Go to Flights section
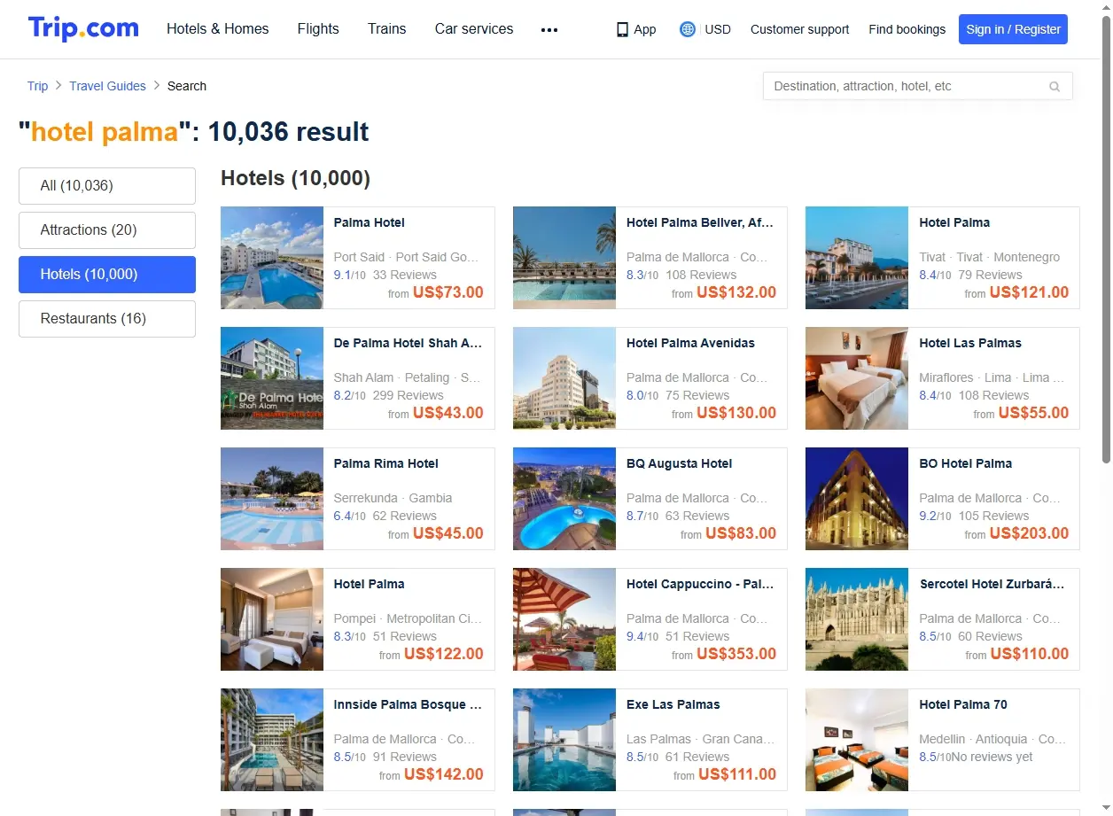This screenshot has height=816, width=1113. point(318,28)
